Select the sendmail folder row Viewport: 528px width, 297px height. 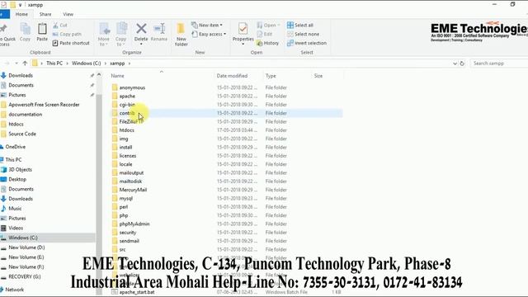point(228,241)
